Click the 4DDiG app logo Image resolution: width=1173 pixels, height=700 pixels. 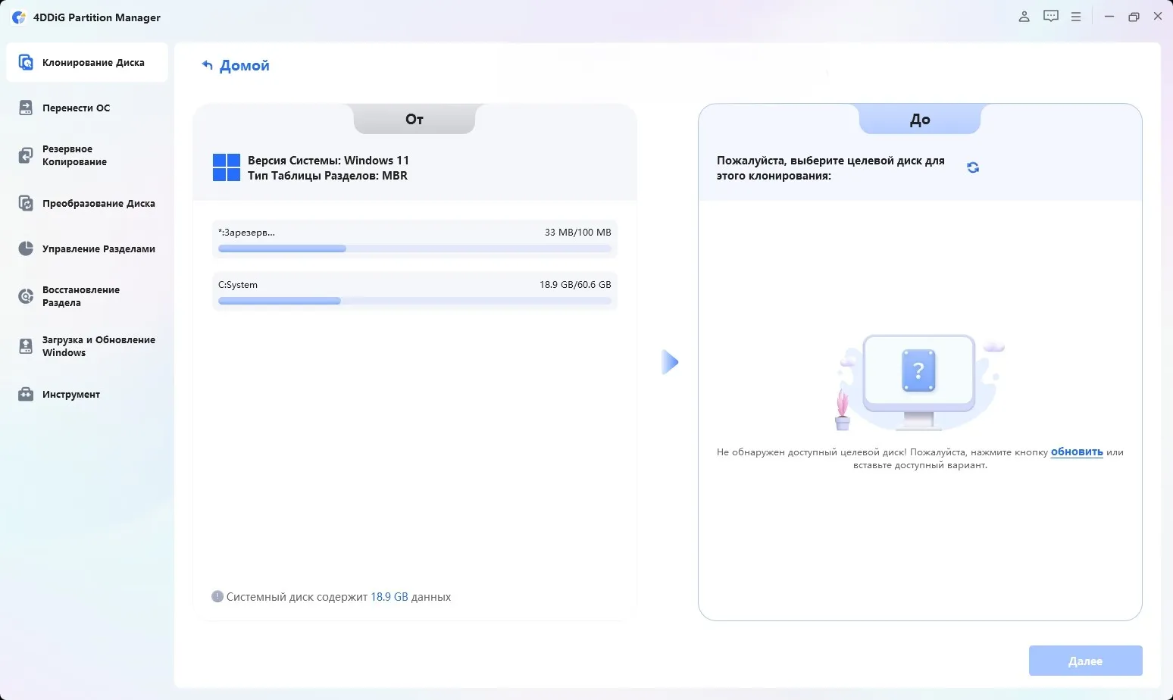(x=19, y=17)
